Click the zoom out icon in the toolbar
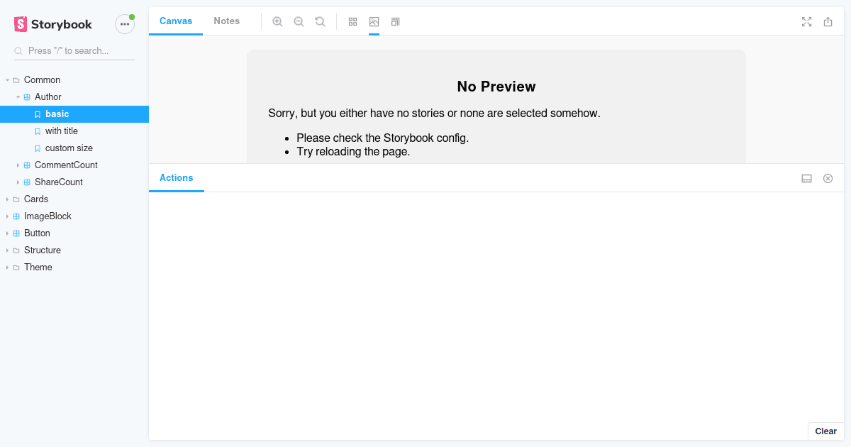 (299, 21)
